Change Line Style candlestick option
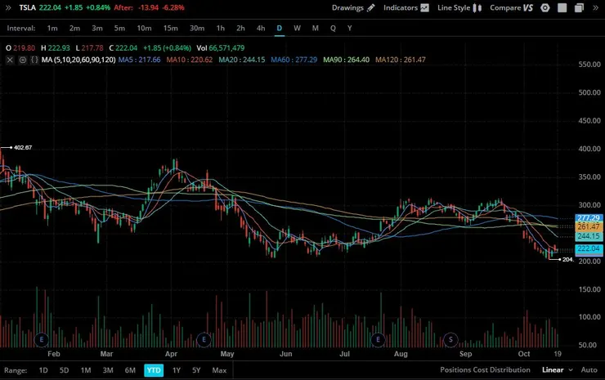This screenshot has height=380, width=605. pos(459,7)
